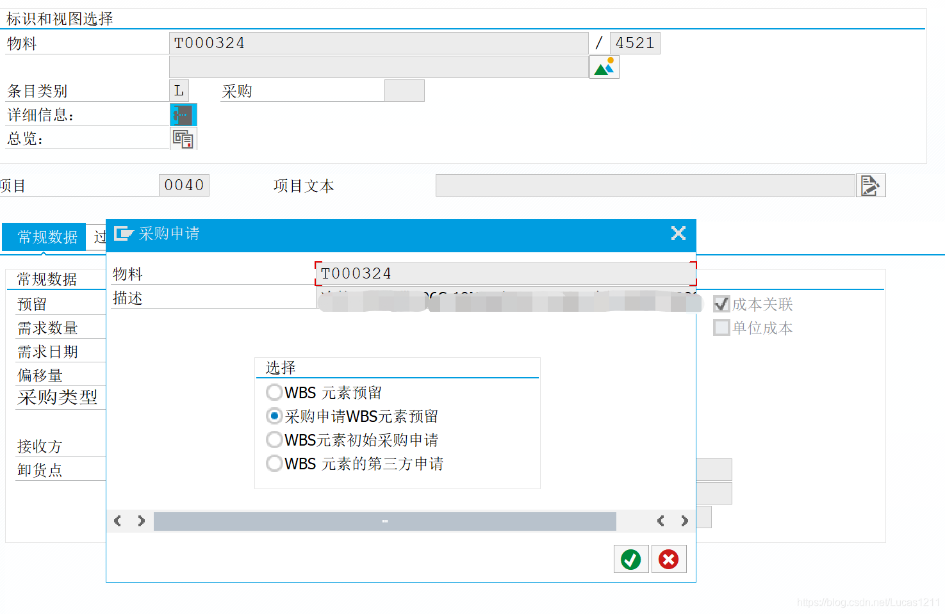Screen dimensions: 945x614
Task: Click the material description field below T000324 header
Action: pyautogui.click(x=379, y=67)
